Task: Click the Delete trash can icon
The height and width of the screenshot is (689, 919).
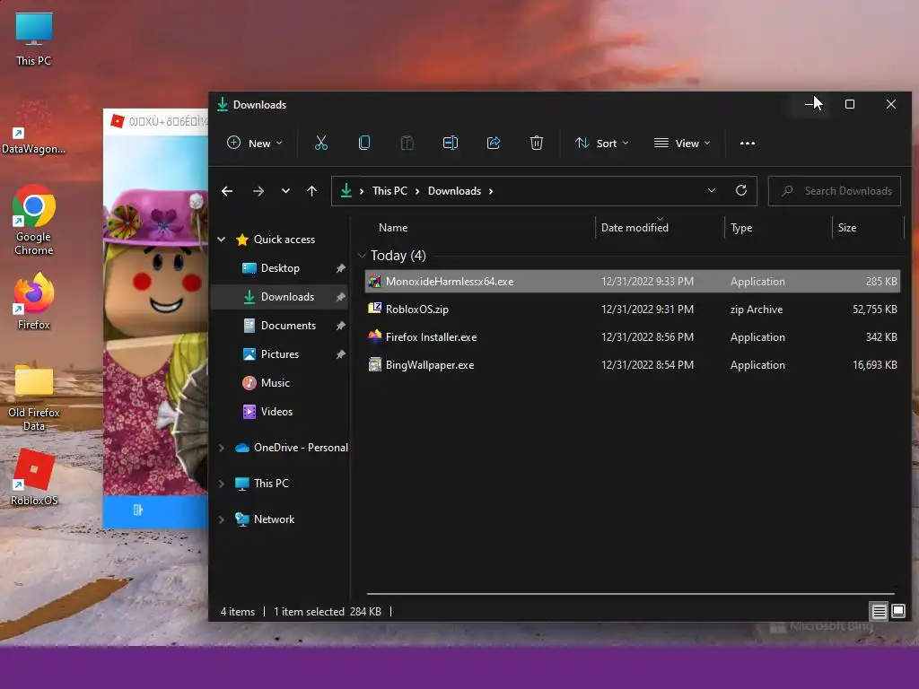Action: coord(537,143)
